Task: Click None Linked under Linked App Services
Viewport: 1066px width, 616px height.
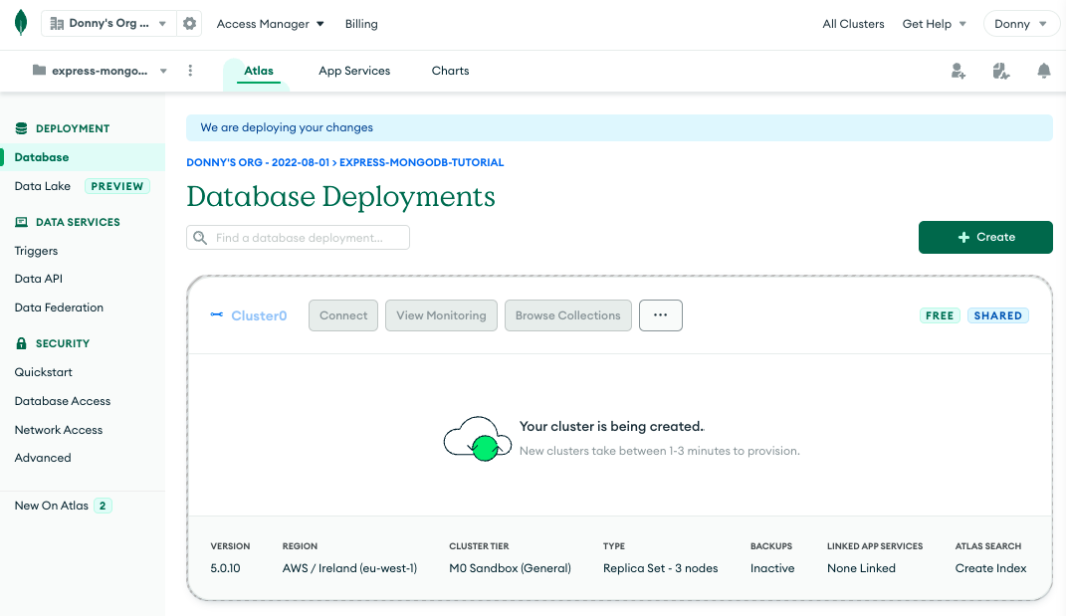Action: (x=861, y=568)
